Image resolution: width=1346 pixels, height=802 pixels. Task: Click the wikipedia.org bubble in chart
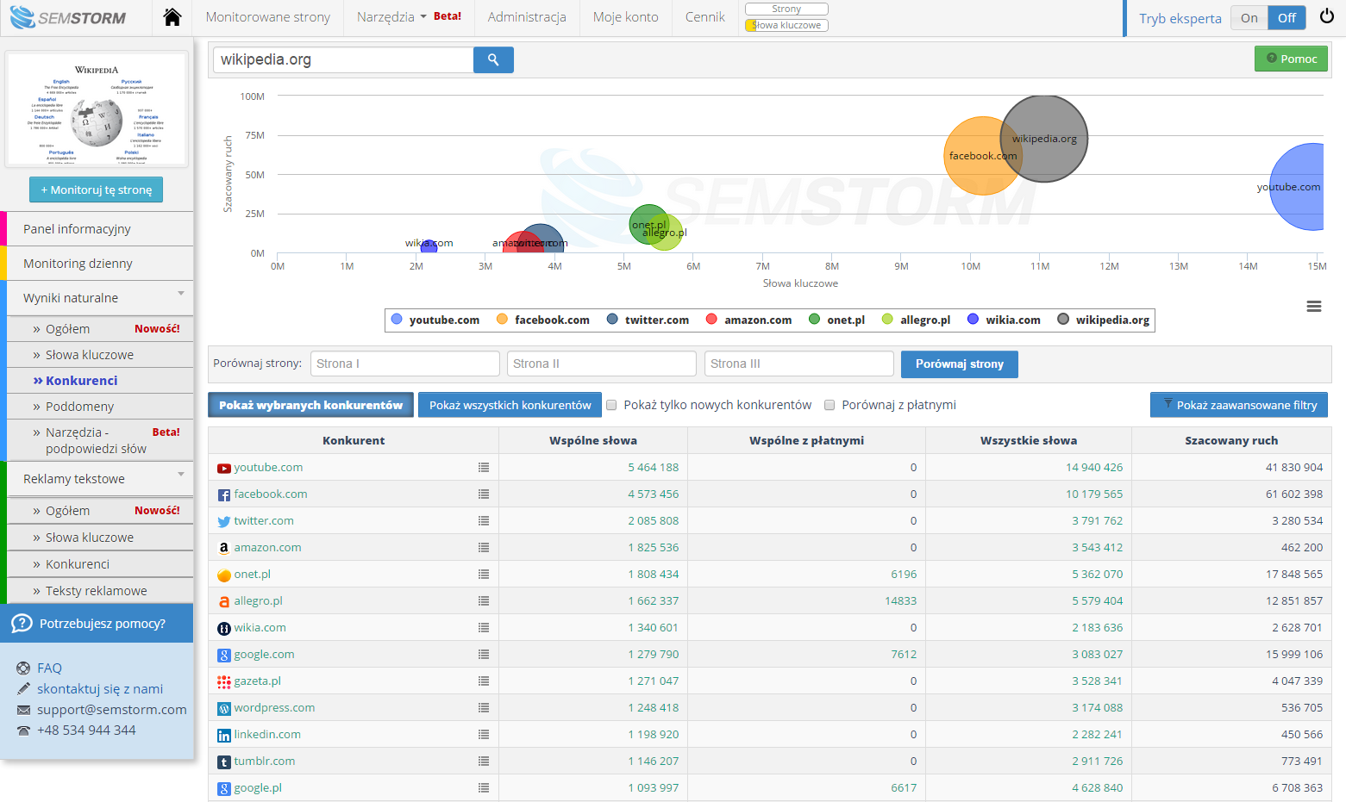tap(1044, 139)
